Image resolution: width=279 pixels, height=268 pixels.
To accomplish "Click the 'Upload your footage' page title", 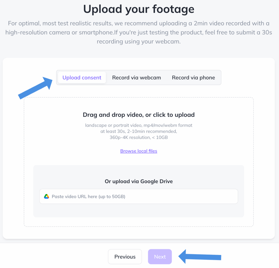I will 139,9.
